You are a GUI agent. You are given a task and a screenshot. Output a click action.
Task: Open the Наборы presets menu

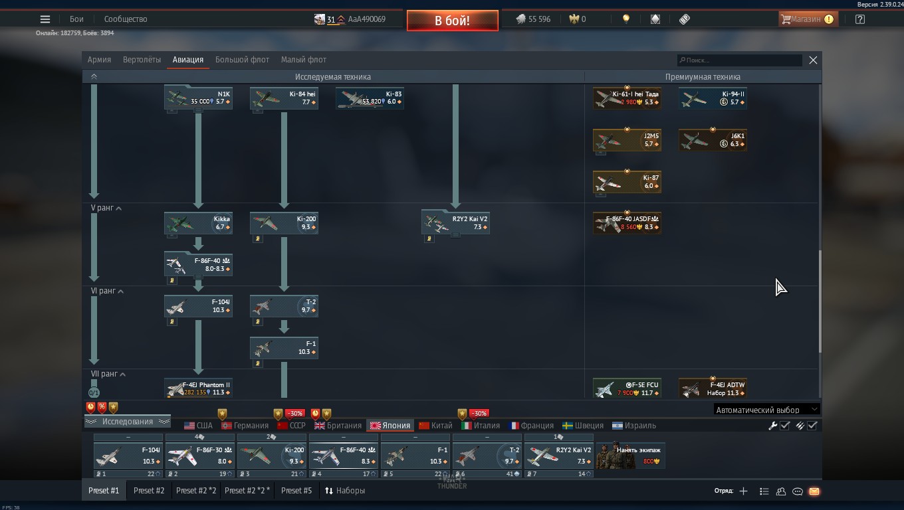click(345, 491)
